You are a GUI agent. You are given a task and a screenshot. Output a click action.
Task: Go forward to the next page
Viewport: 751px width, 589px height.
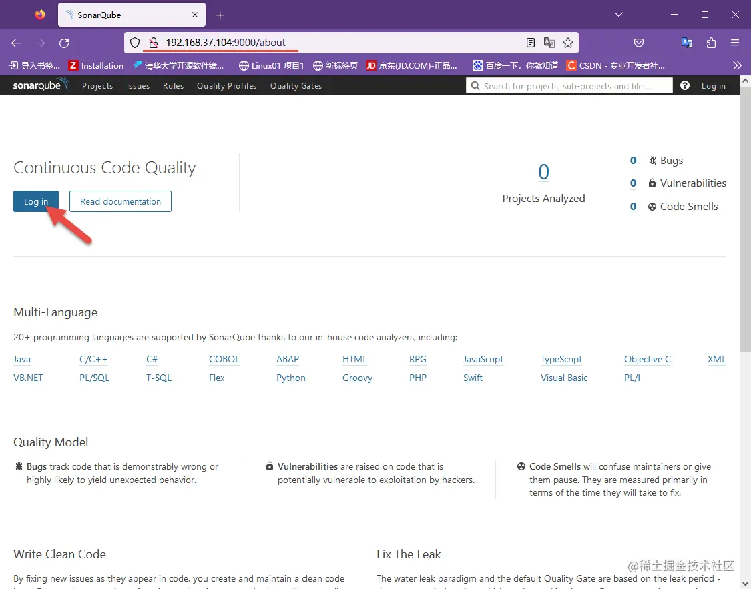(x=40, y=43)
